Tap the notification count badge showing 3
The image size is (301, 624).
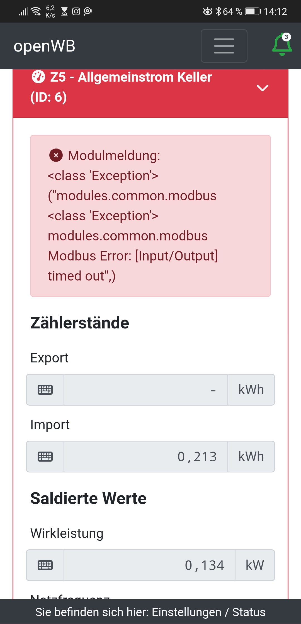tap(286, 37)
